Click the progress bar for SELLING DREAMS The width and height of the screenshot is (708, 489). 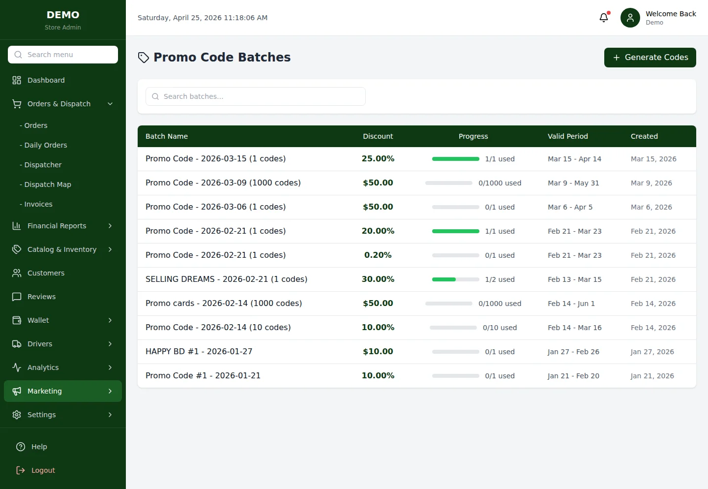click(455, 279)
